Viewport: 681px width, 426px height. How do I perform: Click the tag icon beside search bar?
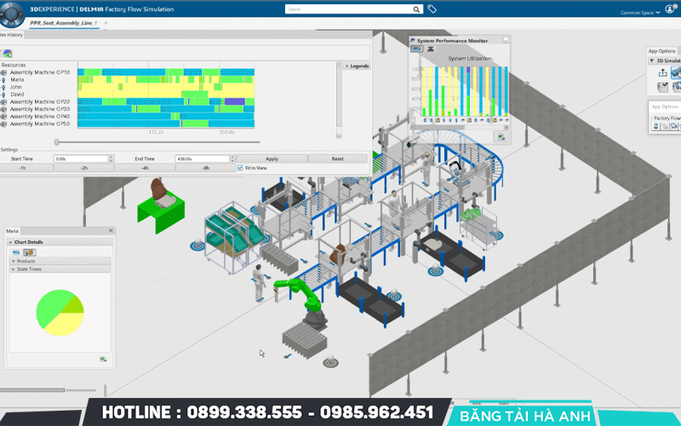pyautogui.click(x=432, y=9)
